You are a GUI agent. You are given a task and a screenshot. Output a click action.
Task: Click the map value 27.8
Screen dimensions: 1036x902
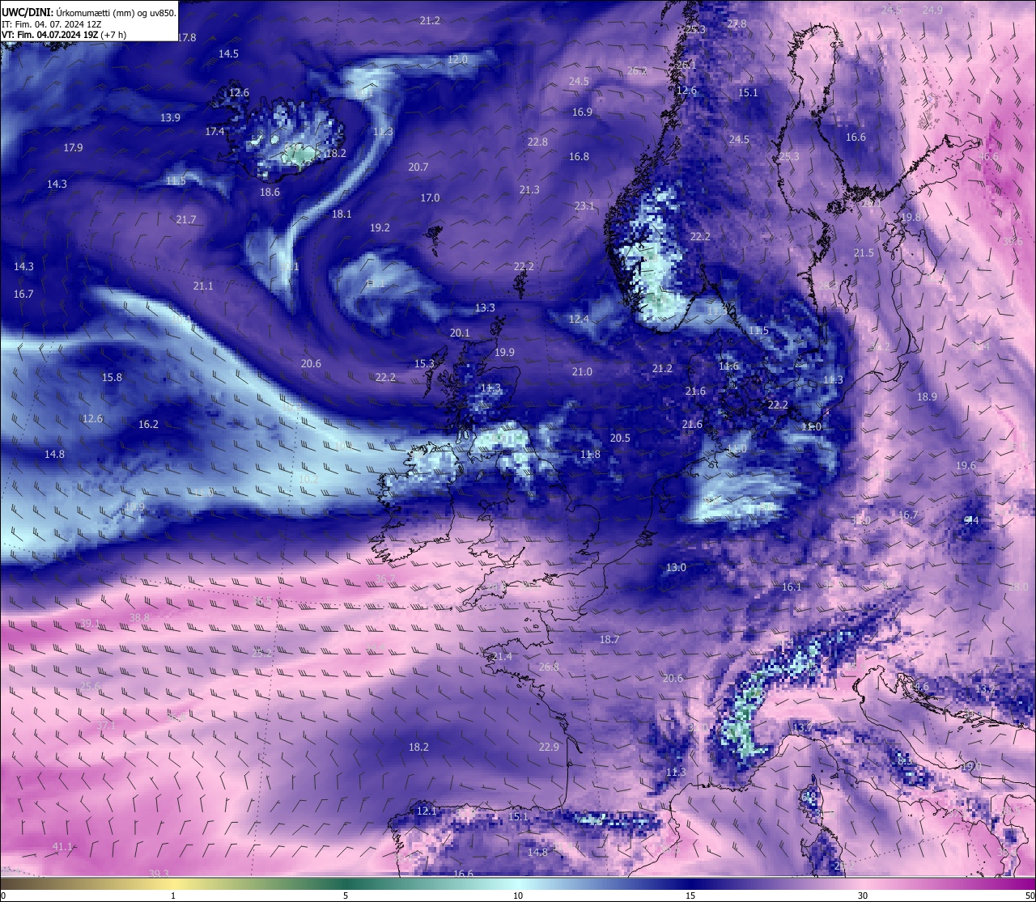click(x=737, y=23)
